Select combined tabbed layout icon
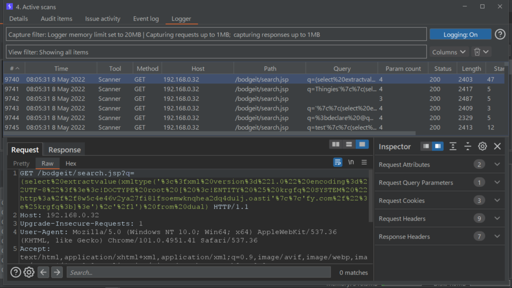Image resolution: width=512 pixels, height=288 pixels. [x=362, y=145]
